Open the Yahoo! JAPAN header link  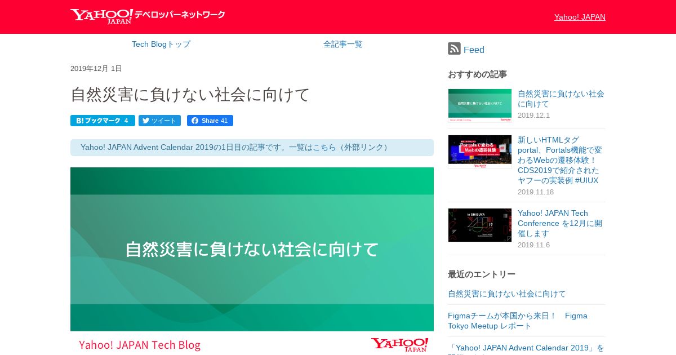580,17
